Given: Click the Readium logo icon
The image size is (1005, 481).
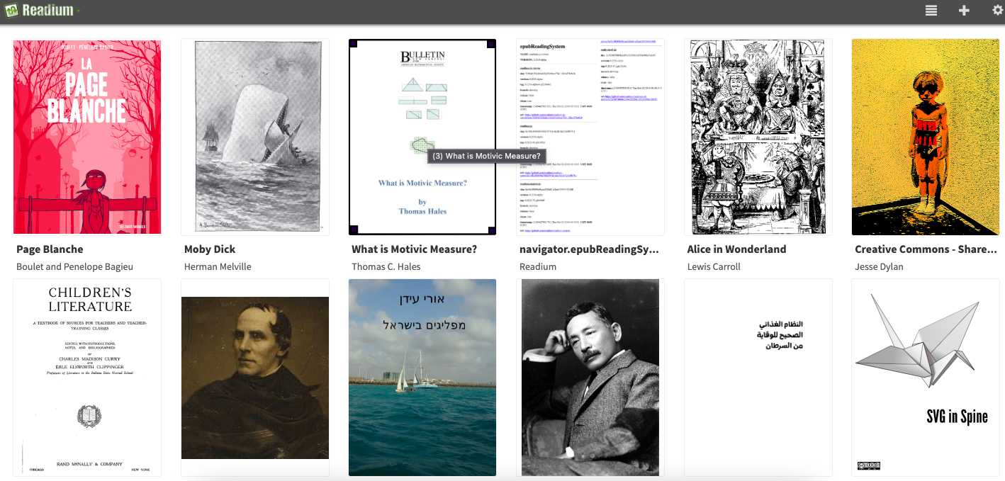Looking at the screenshot, I should point(11,11).
